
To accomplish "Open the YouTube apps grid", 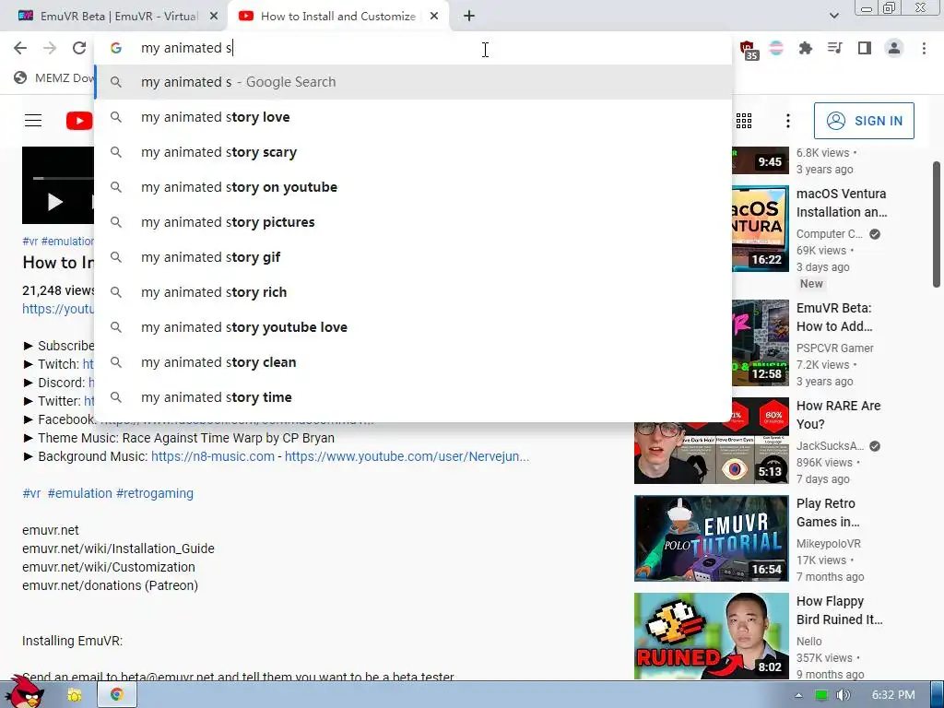I will (x=744, y=121).
